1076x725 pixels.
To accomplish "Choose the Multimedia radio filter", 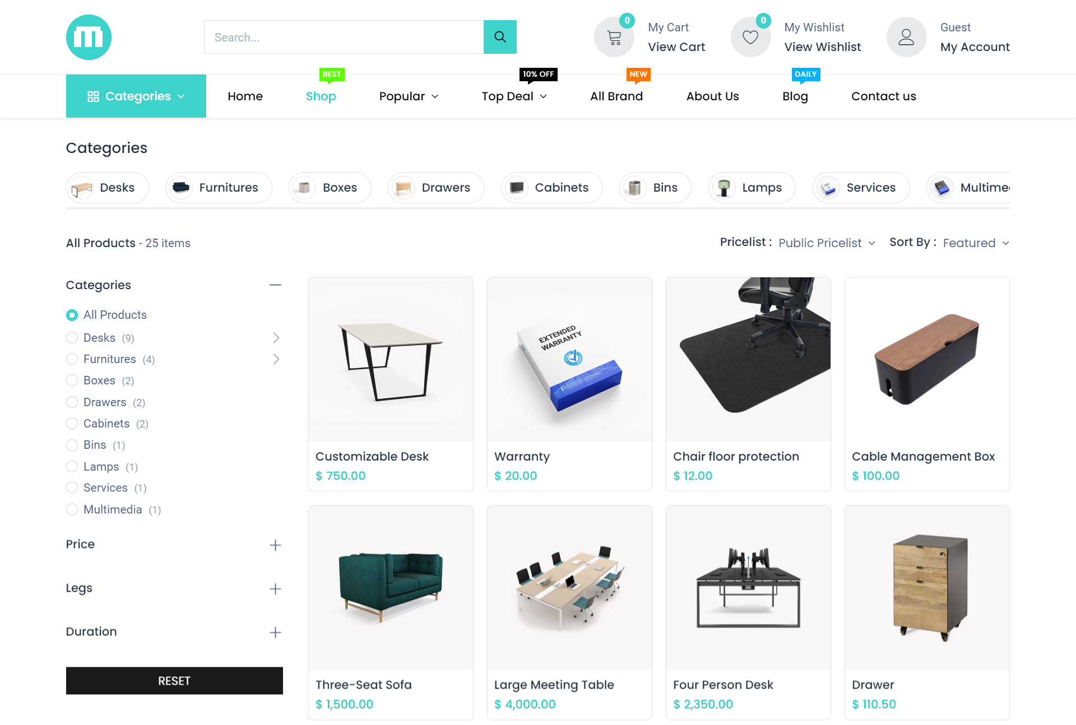I will pos(72,509).
